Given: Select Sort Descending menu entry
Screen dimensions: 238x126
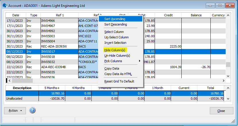Looking at the screenshot, I should click(x=115, y=24).
